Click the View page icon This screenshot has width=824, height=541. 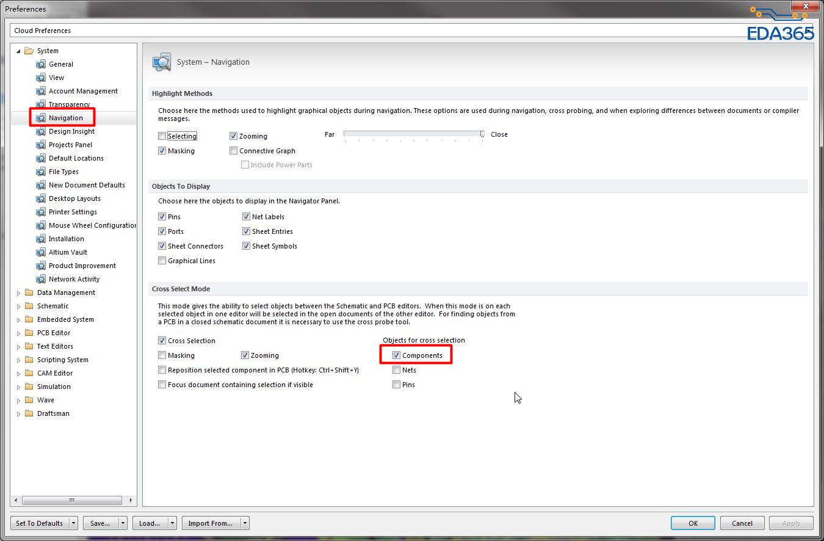pyautogui.click(x=41, y=78)
